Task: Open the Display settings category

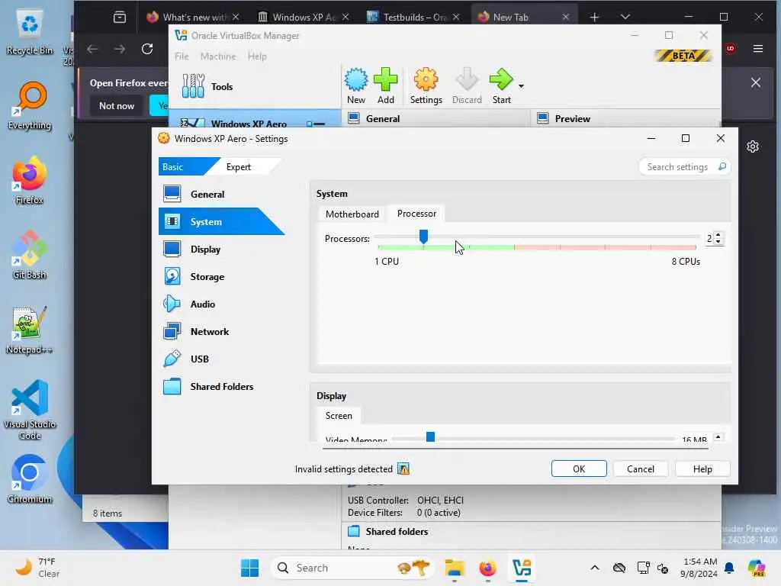Action: click(x=206, y=250)
